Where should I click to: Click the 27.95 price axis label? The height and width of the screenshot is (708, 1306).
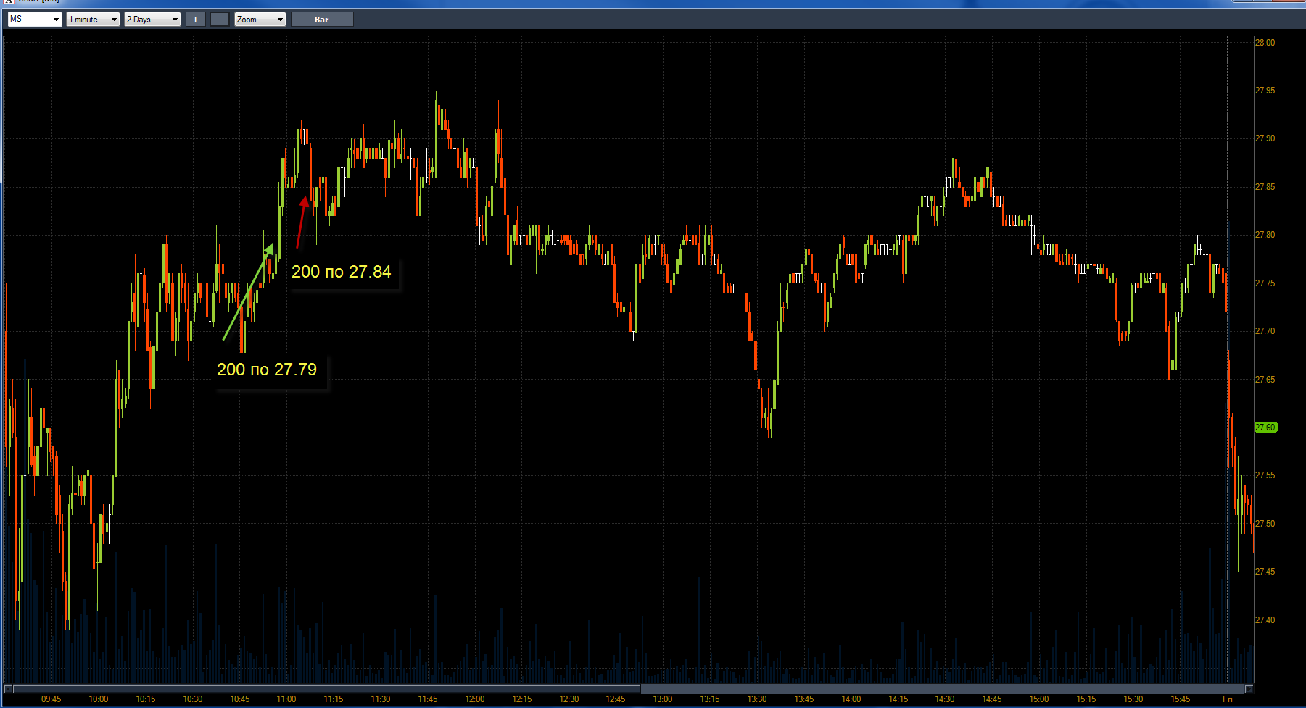1265,91
